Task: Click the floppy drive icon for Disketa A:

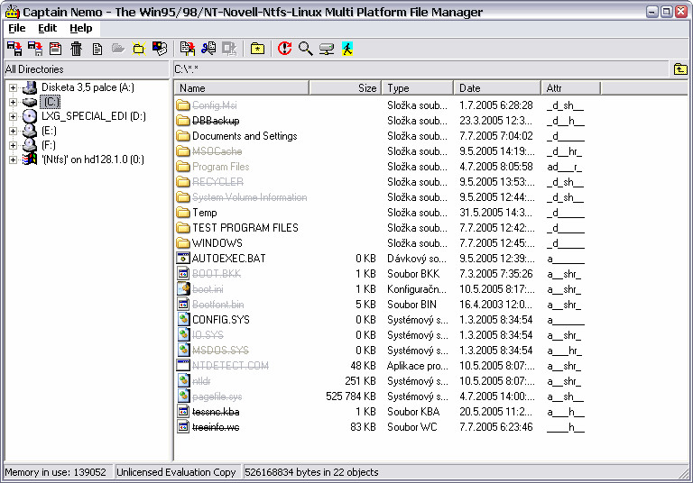Action: tap(30, 87)
